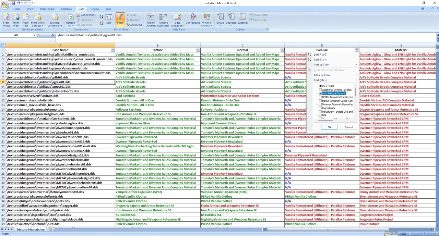Click the Insert Function fx button
The height and width of the screenshot is (236, 439).
[x=53, y=35]
